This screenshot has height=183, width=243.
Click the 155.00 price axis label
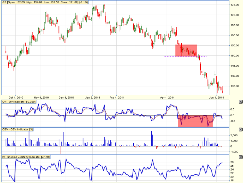pos(235,46)
